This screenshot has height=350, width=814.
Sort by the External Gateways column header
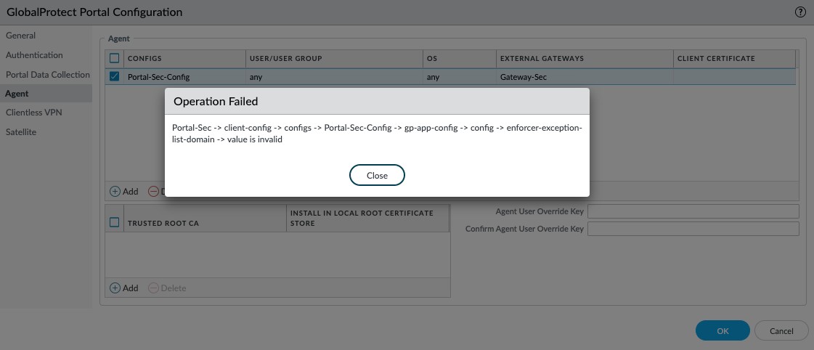coord(541,58)
